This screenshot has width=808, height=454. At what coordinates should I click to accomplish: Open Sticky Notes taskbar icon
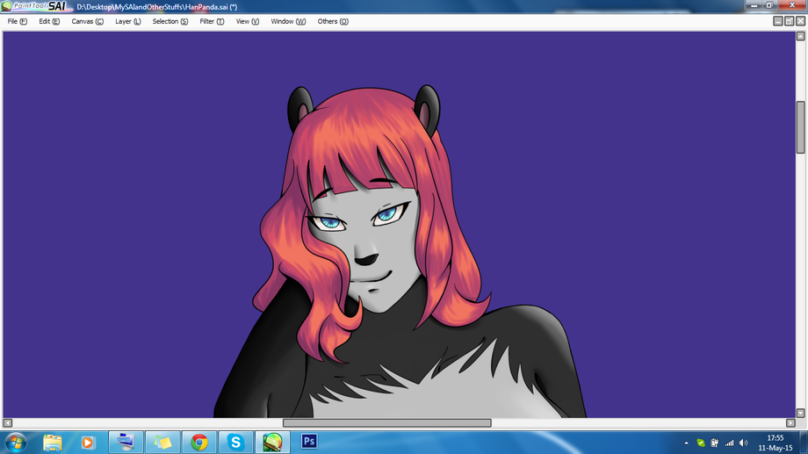coord(162,443)
